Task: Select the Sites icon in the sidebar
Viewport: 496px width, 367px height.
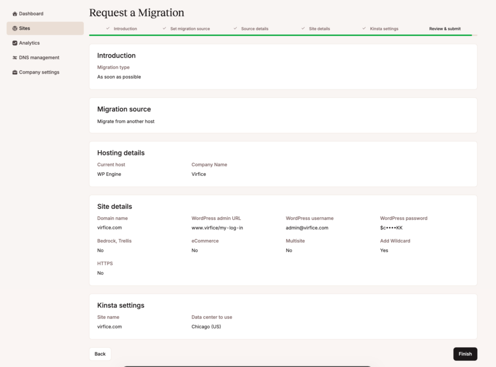Action: (x=14, y=28)
